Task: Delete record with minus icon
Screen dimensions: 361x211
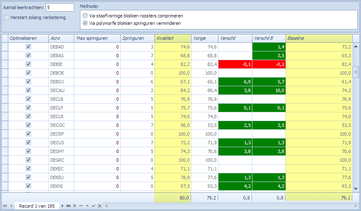Action: pyautogui.click(x=81, y=206)
